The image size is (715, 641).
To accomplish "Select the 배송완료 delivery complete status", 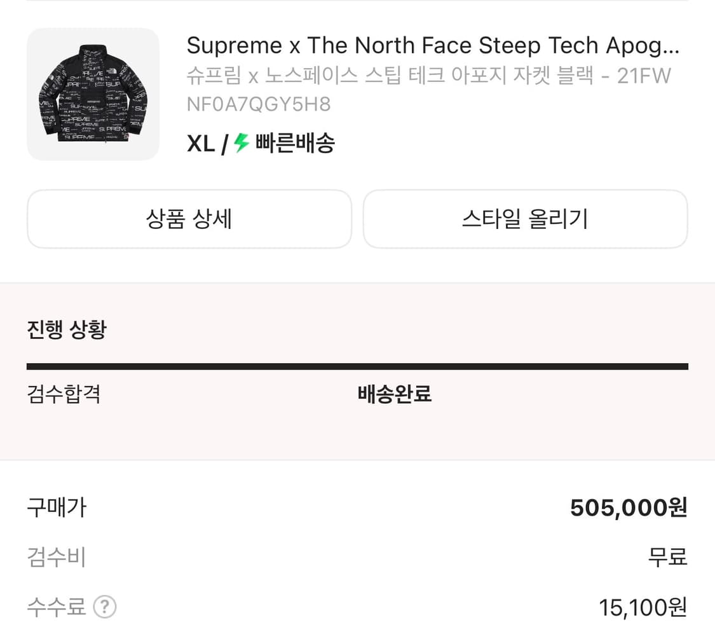I will (394, 394).
